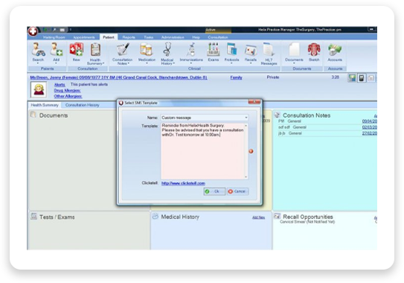Click the Other Allergies link
This screenshot has width=404, height=283.
(x=68, y=96)
